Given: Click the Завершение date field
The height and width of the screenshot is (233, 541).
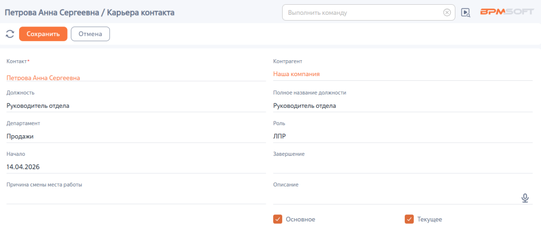Looking at the screenshot, I should pos(403,167).
